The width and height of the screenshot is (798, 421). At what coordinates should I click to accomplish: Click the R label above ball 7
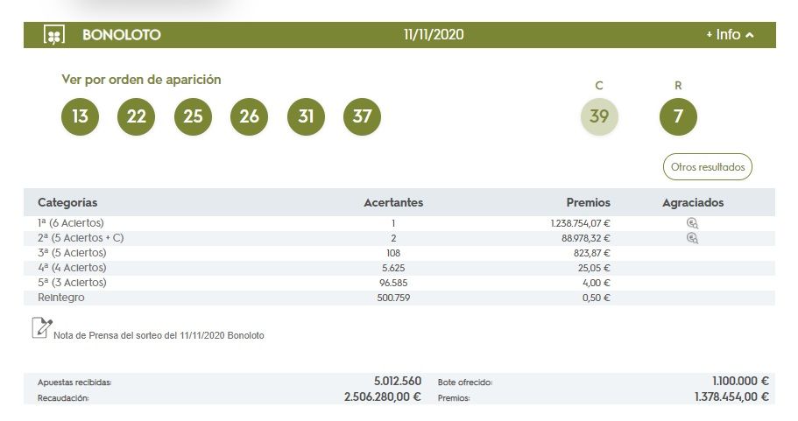tap(678, 86)
